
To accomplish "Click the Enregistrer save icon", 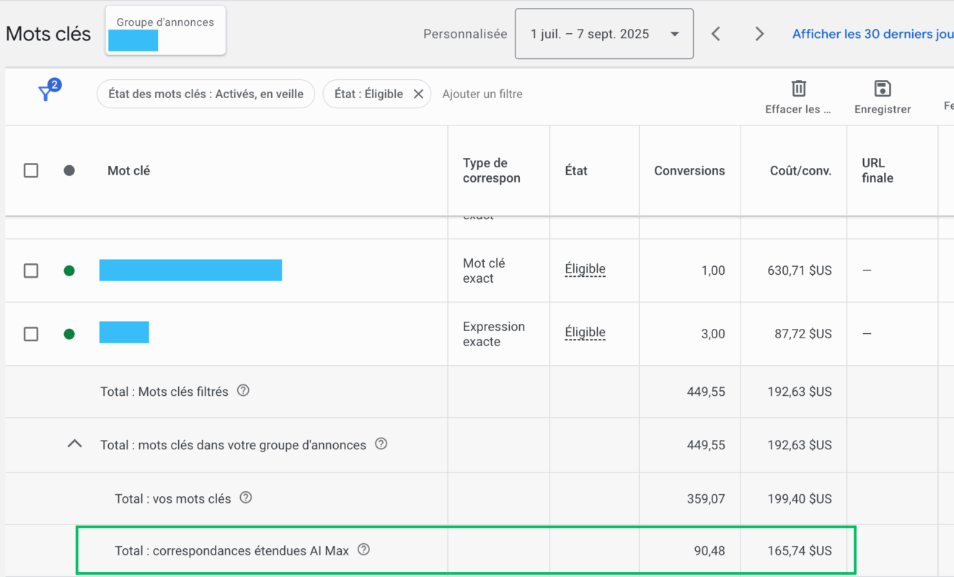I will pos(882,89).
